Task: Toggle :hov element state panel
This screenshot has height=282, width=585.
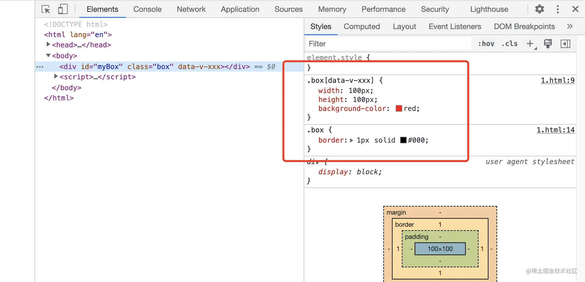Action: tap(486, 44)
